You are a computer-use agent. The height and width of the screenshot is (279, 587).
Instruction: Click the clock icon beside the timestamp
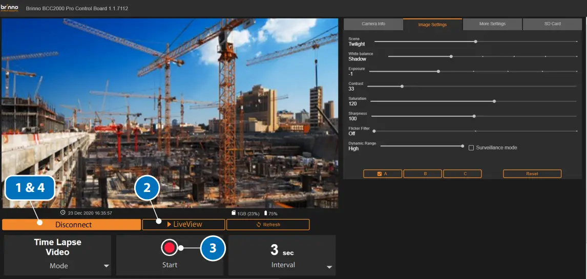coord(62,212)
